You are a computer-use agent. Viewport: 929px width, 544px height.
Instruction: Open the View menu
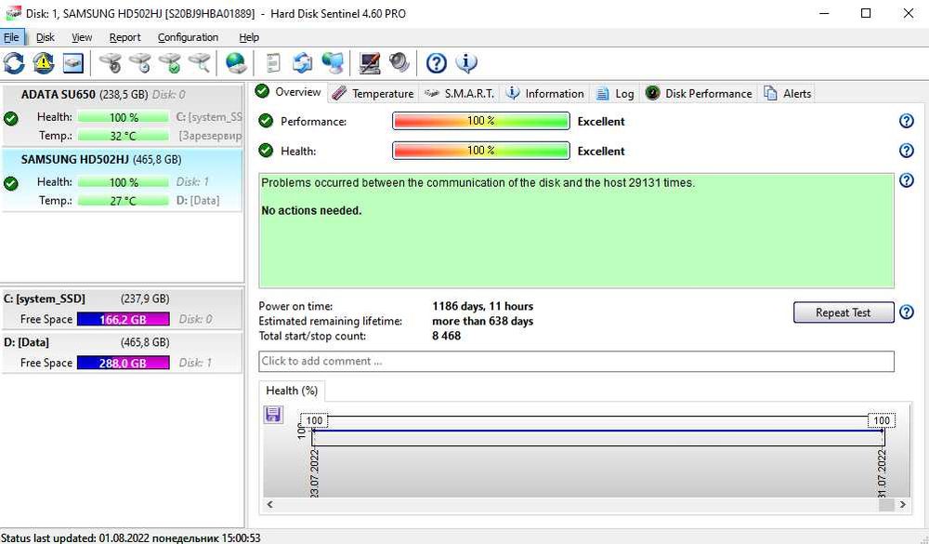coord(82,37)
